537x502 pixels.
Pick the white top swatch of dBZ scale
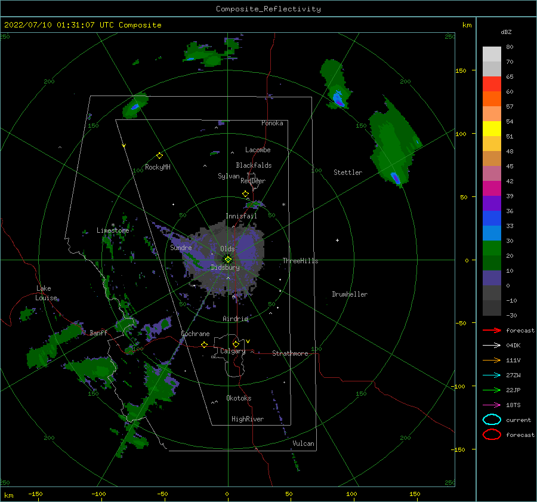pyautogui.click(x=492, y=54)
